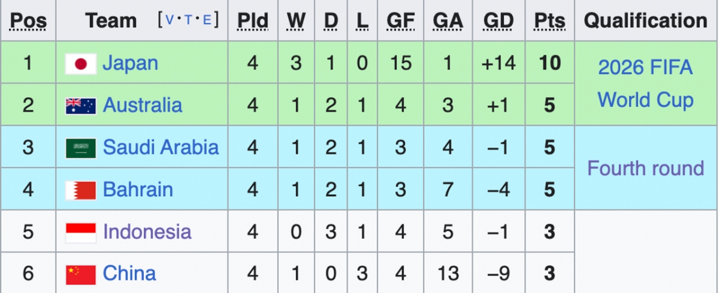Open the Bahrain team link
The width and height of the screenshot is (719, 293).
(x=138, y=190)
